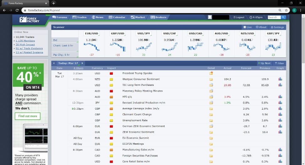Go to previous day with left arrow
The width and height of the screenshot is (305, 165).
coord(54,63)
